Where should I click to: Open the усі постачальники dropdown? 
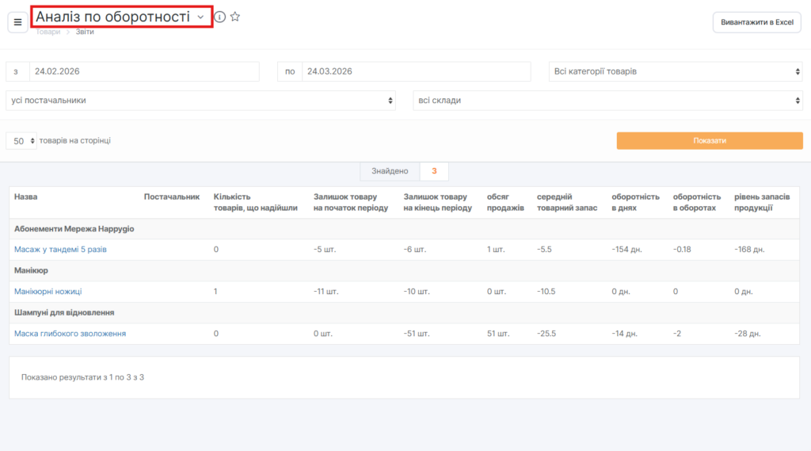[x=200, y=101]
